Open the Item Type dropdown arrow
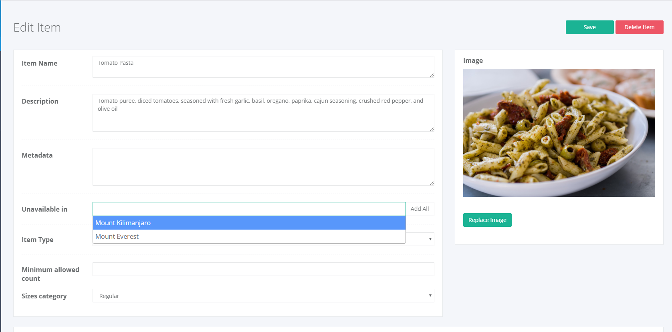The height and width of the screenshot is (332, 672). (x=430, y=239)
